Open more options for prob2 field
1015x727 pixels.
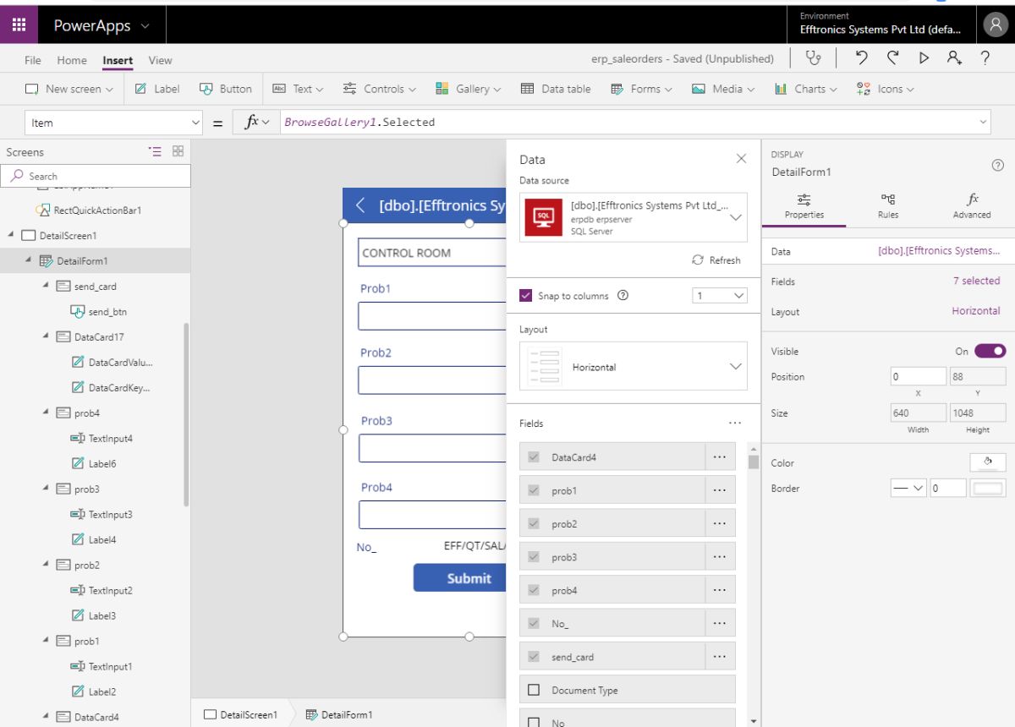(x=720, y=524)
